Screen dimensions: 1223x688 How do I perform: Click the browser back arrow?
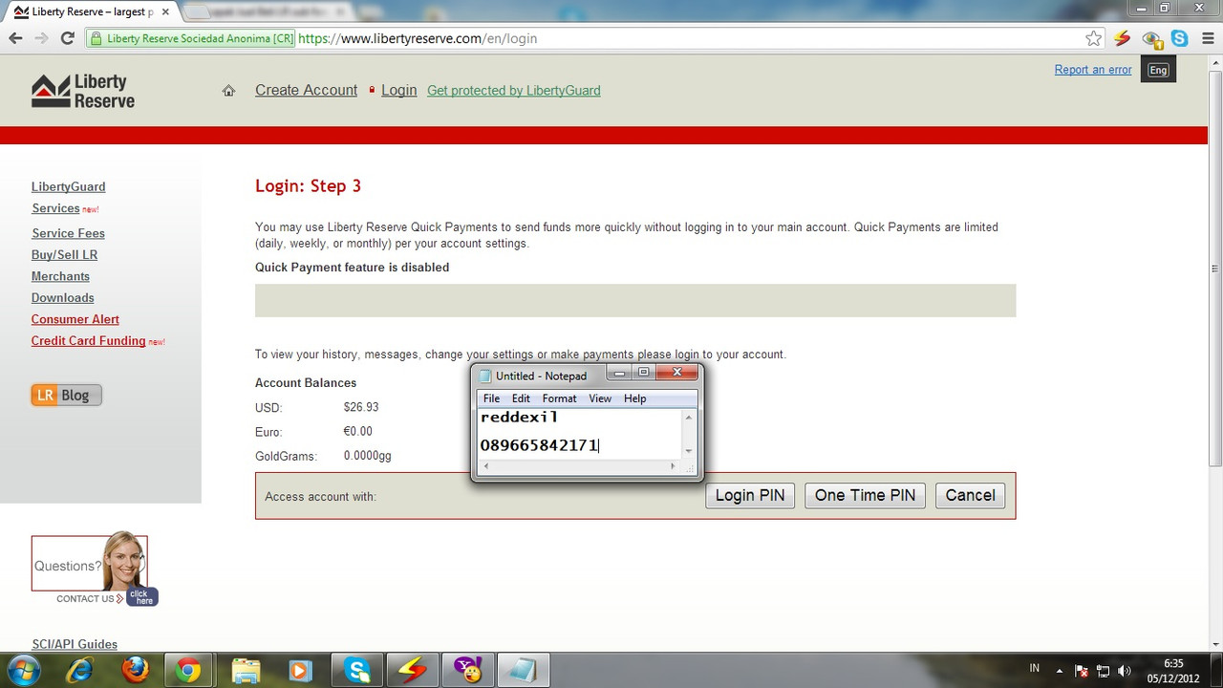(x=15, y=38)
